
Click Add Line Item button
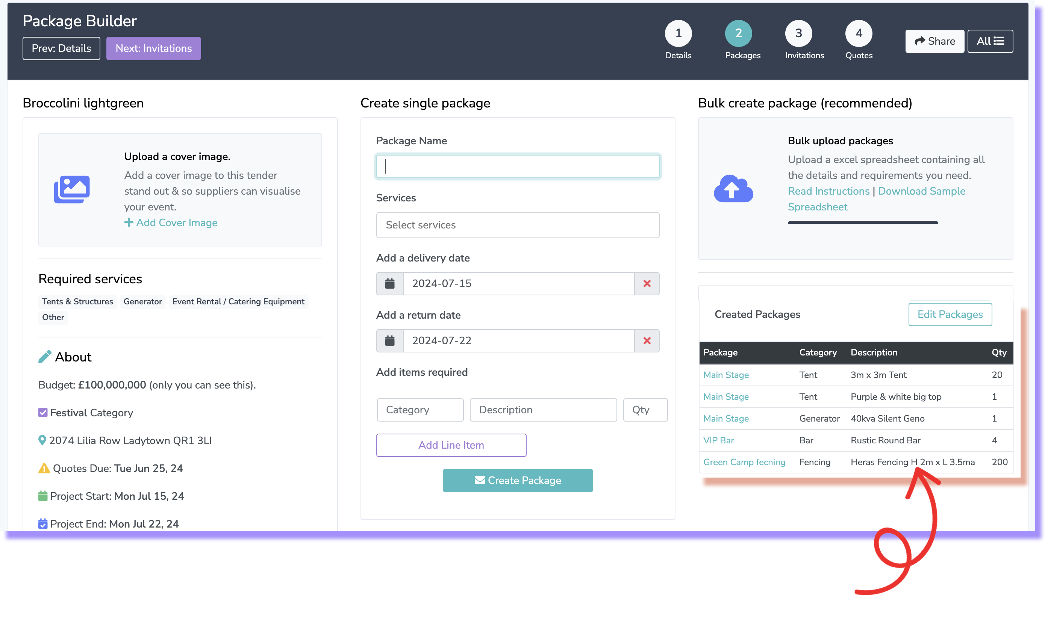pos(451,445)
